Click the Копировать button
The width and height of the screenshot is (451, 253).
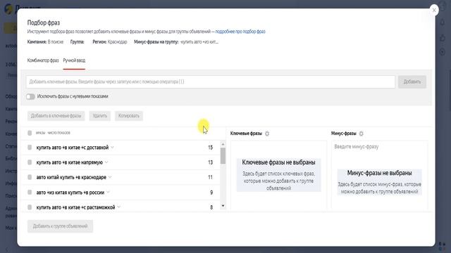(x=129, y=116)
